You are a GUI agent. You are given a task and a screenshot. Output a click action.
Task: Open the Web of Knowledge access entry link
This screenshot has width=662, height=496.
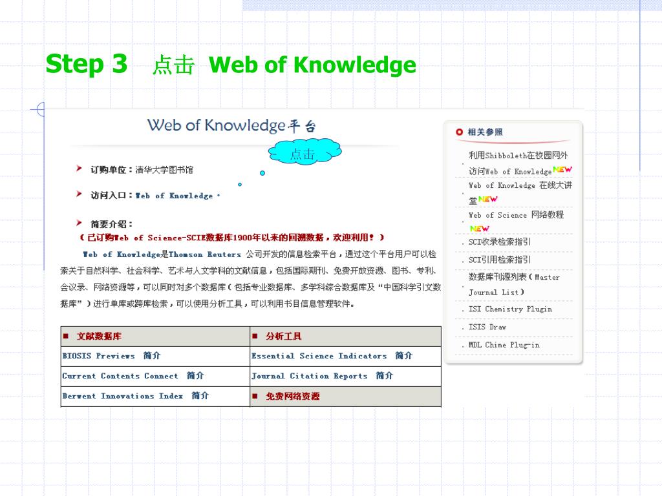(174, 196)
